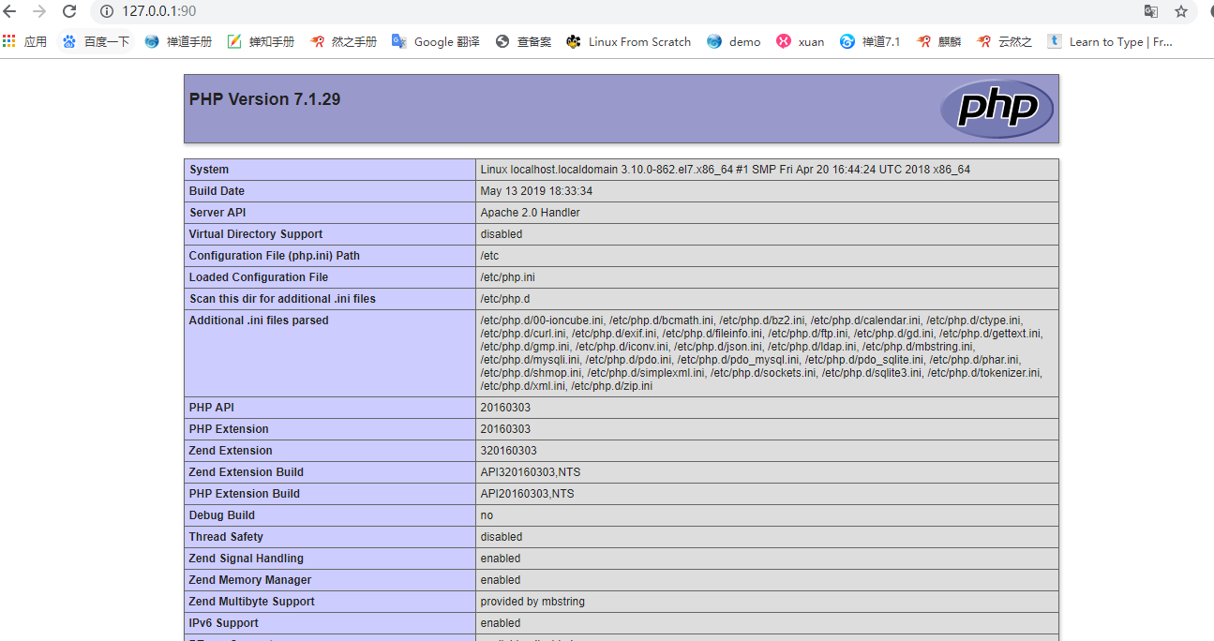Click the Virtual Directory Support label

click(256, 234)
